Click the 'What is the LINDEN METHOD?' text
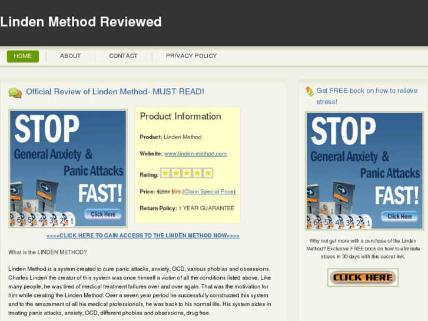This screenshot has width=428, height=321. tap(48, 252)
